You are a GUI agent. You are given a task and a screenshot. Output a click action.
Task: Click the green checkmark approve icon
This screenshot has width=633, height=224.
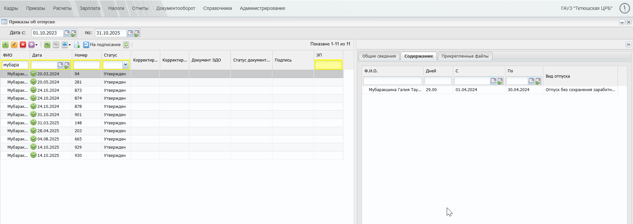coord(47,45)
